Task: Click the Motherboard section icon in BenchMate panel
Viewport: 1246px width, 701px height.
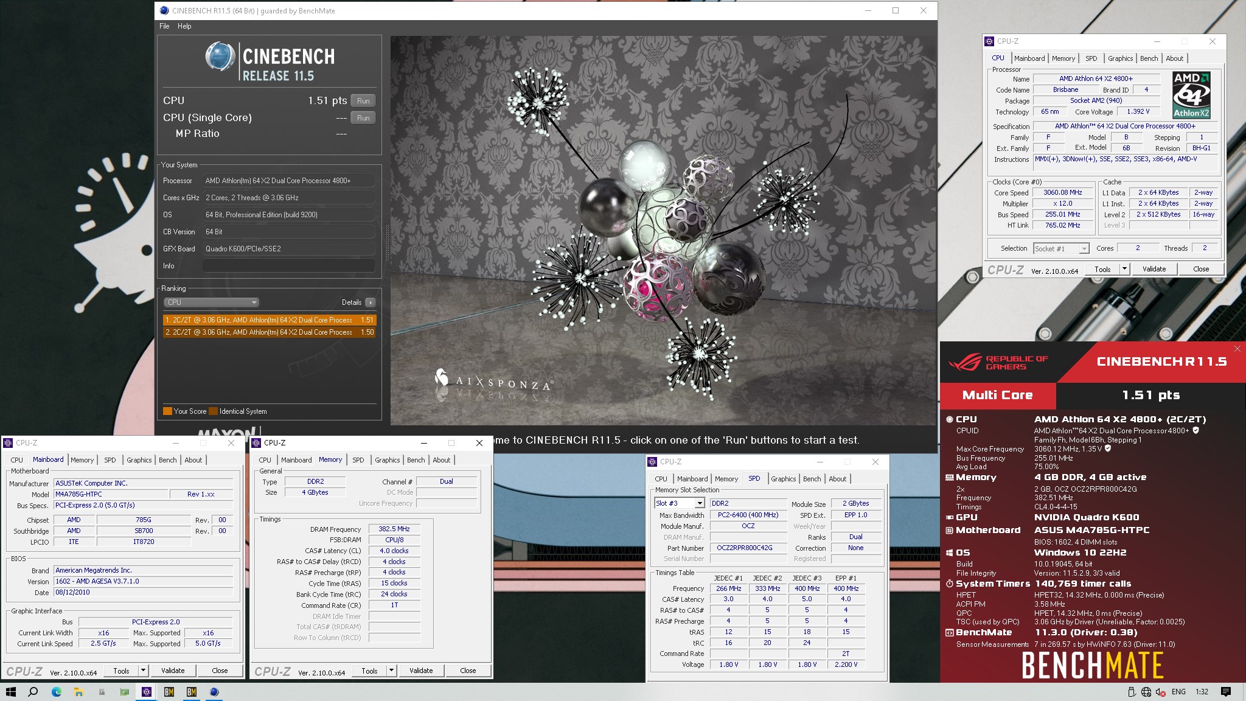Action: point(949,530)
